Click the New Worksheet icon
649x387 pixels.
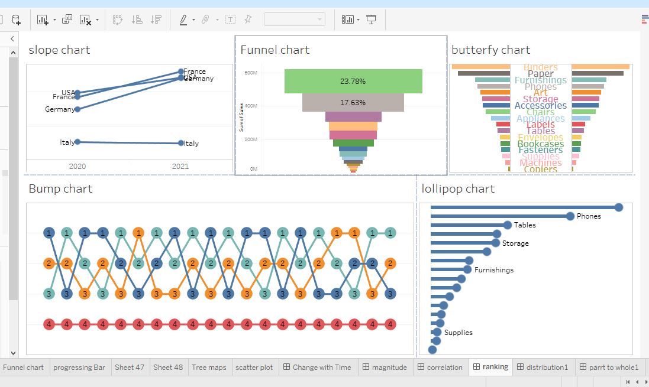[43, 19]
